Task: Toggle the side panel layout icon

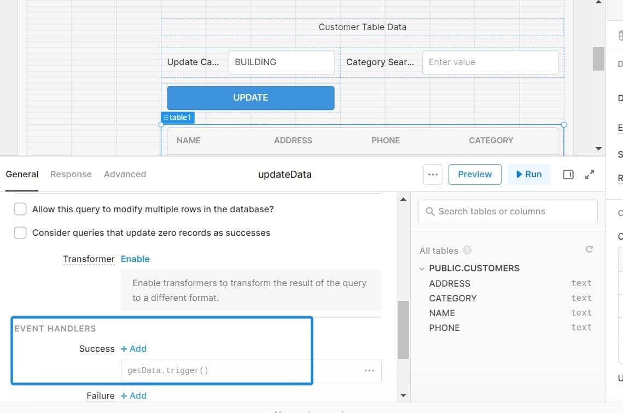Action: 568,174
